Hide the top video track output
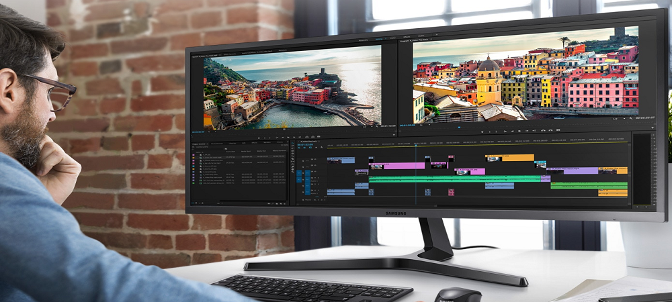 tap(315, 160)
